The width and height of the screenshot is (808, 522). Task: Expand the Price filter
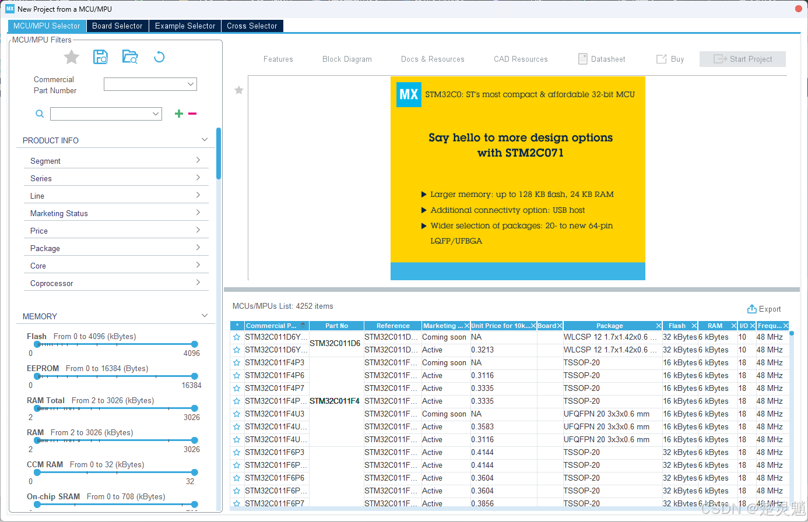(198, 230)
